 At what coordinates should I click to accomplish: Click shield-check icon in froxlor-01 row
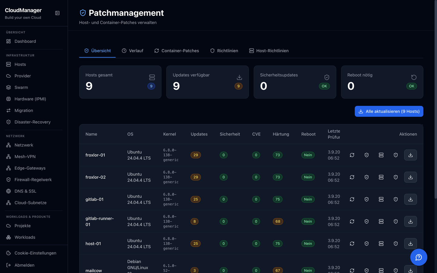[367, 155]
